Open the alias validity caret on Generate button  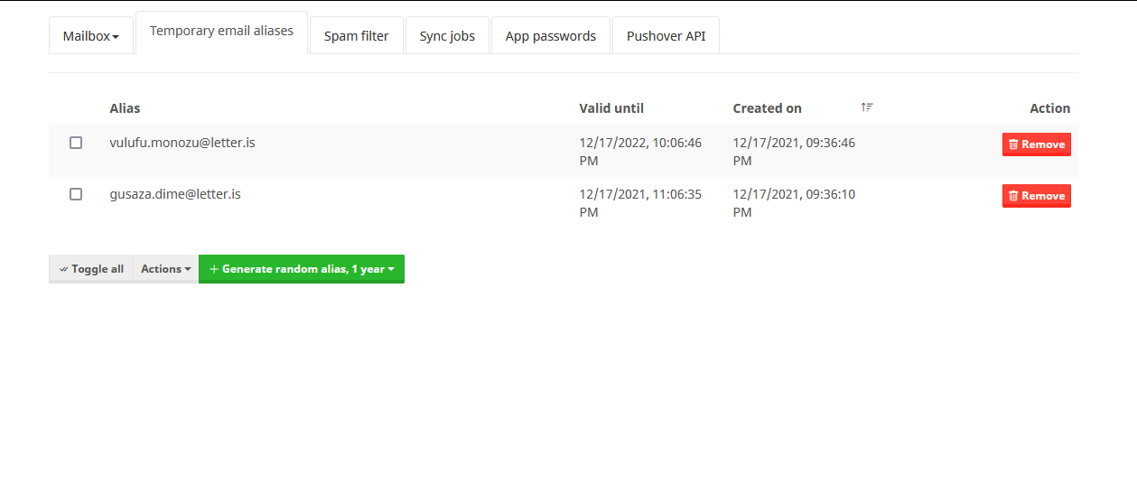(391, 269)
